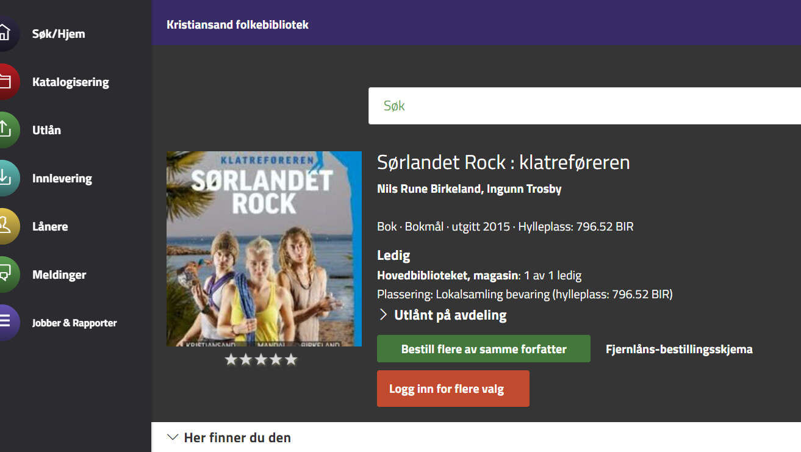Click the Søk/Hjem home icon
The width and height of the screenshot is (801, 452).
pos(5,34)
